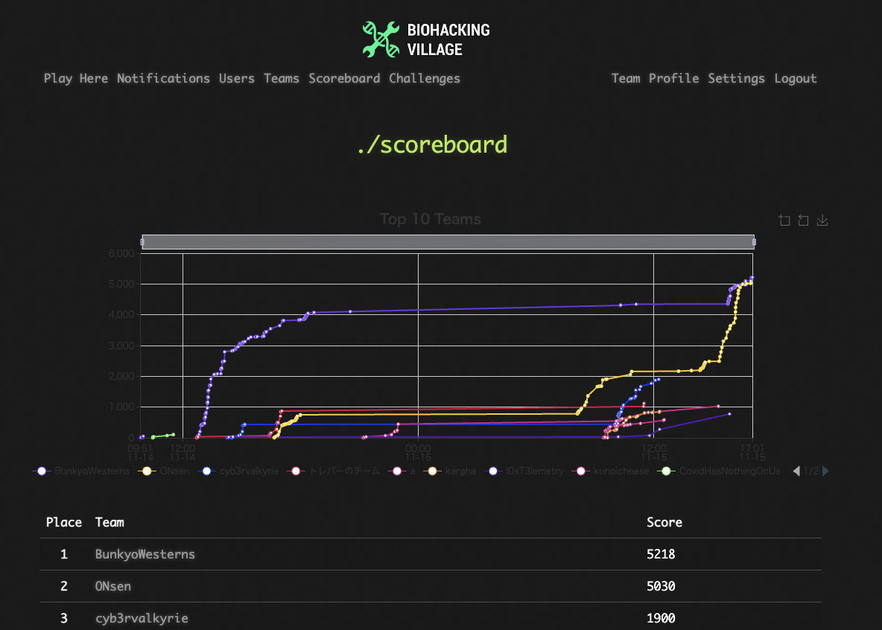Toggle CovidHasNothingOnUs legend entry
882x630 pixels.
pyautogui.click(x=720, y=471)
